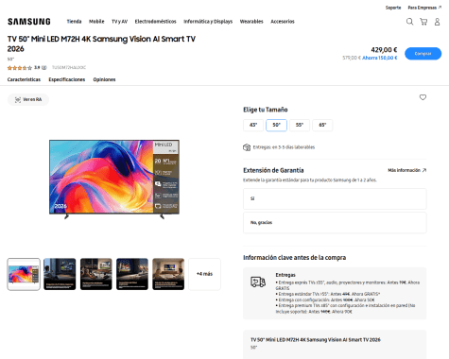Choose No, gracias for warranty extension

pyautogui.click(x=335, y=223)
